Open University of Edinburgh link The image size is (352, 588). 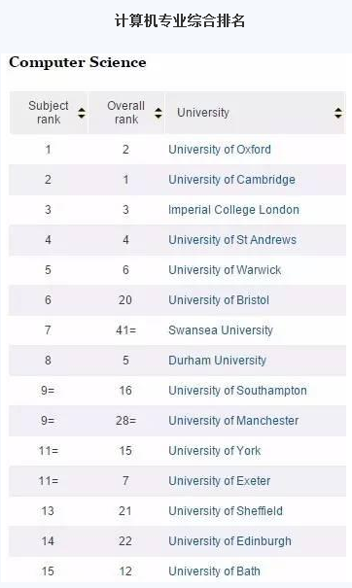tap(229, 541)
